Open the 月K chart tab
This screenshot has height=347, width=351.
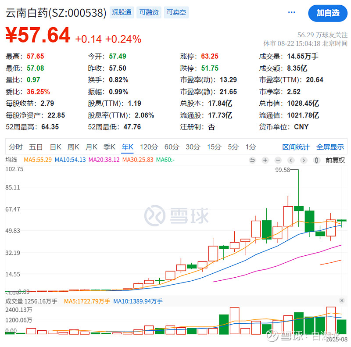click(91, 147)
